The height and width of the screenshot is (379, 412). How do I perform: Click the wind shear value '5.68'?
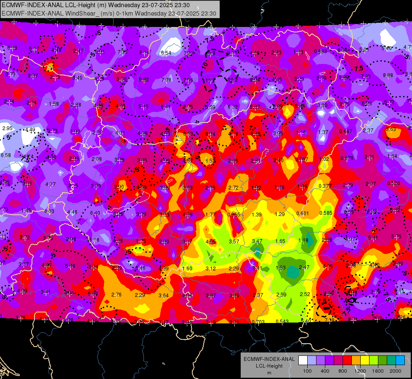70,266
